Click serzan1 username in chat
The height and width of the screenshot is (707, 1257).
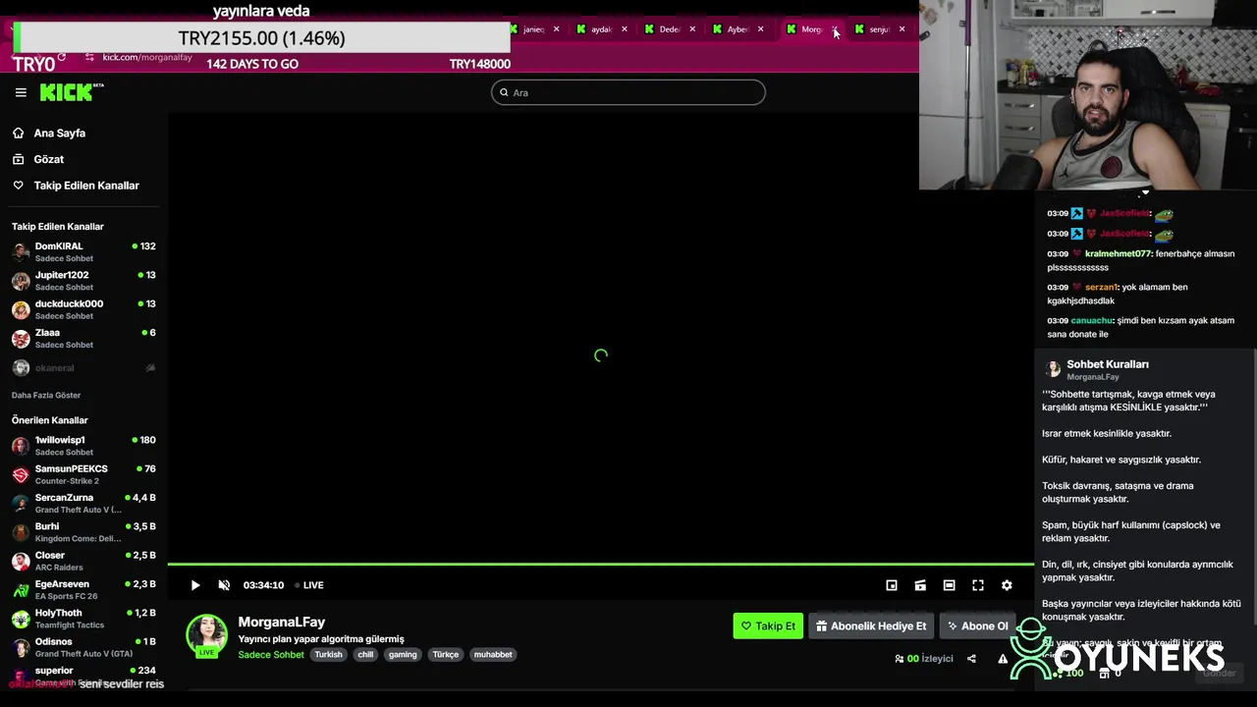pos(1101,287)
